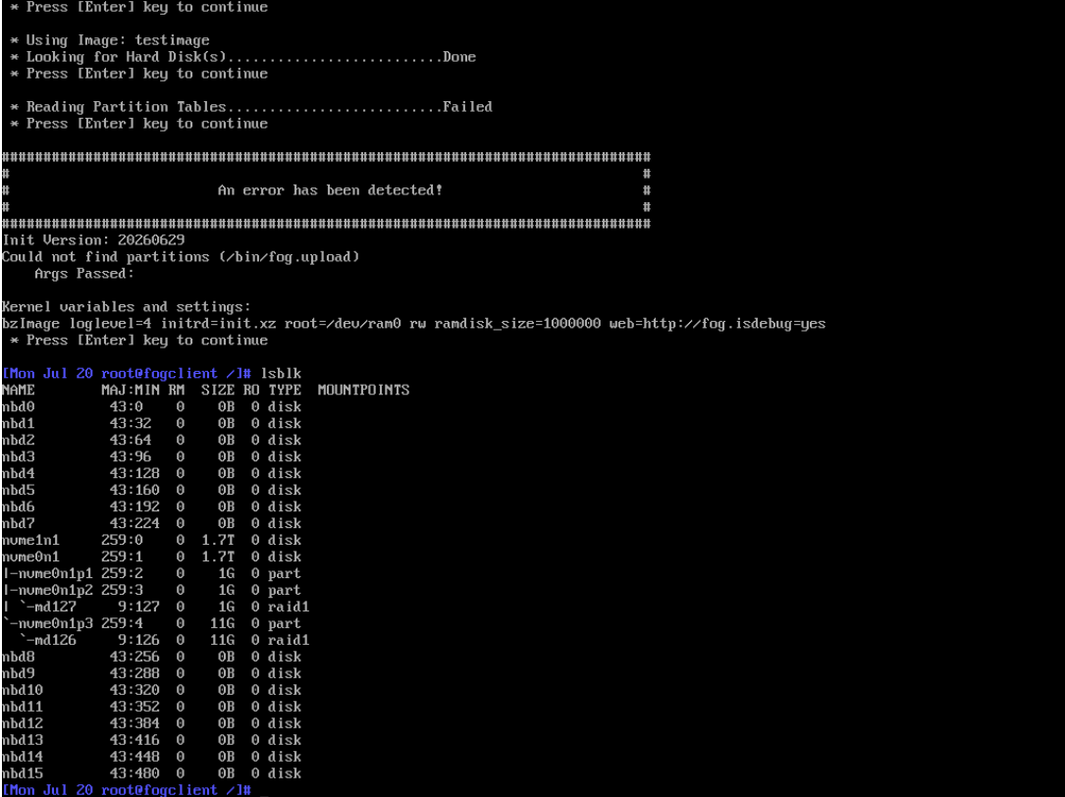Click the 'Could not find partitions' error line

click(180, 257)
